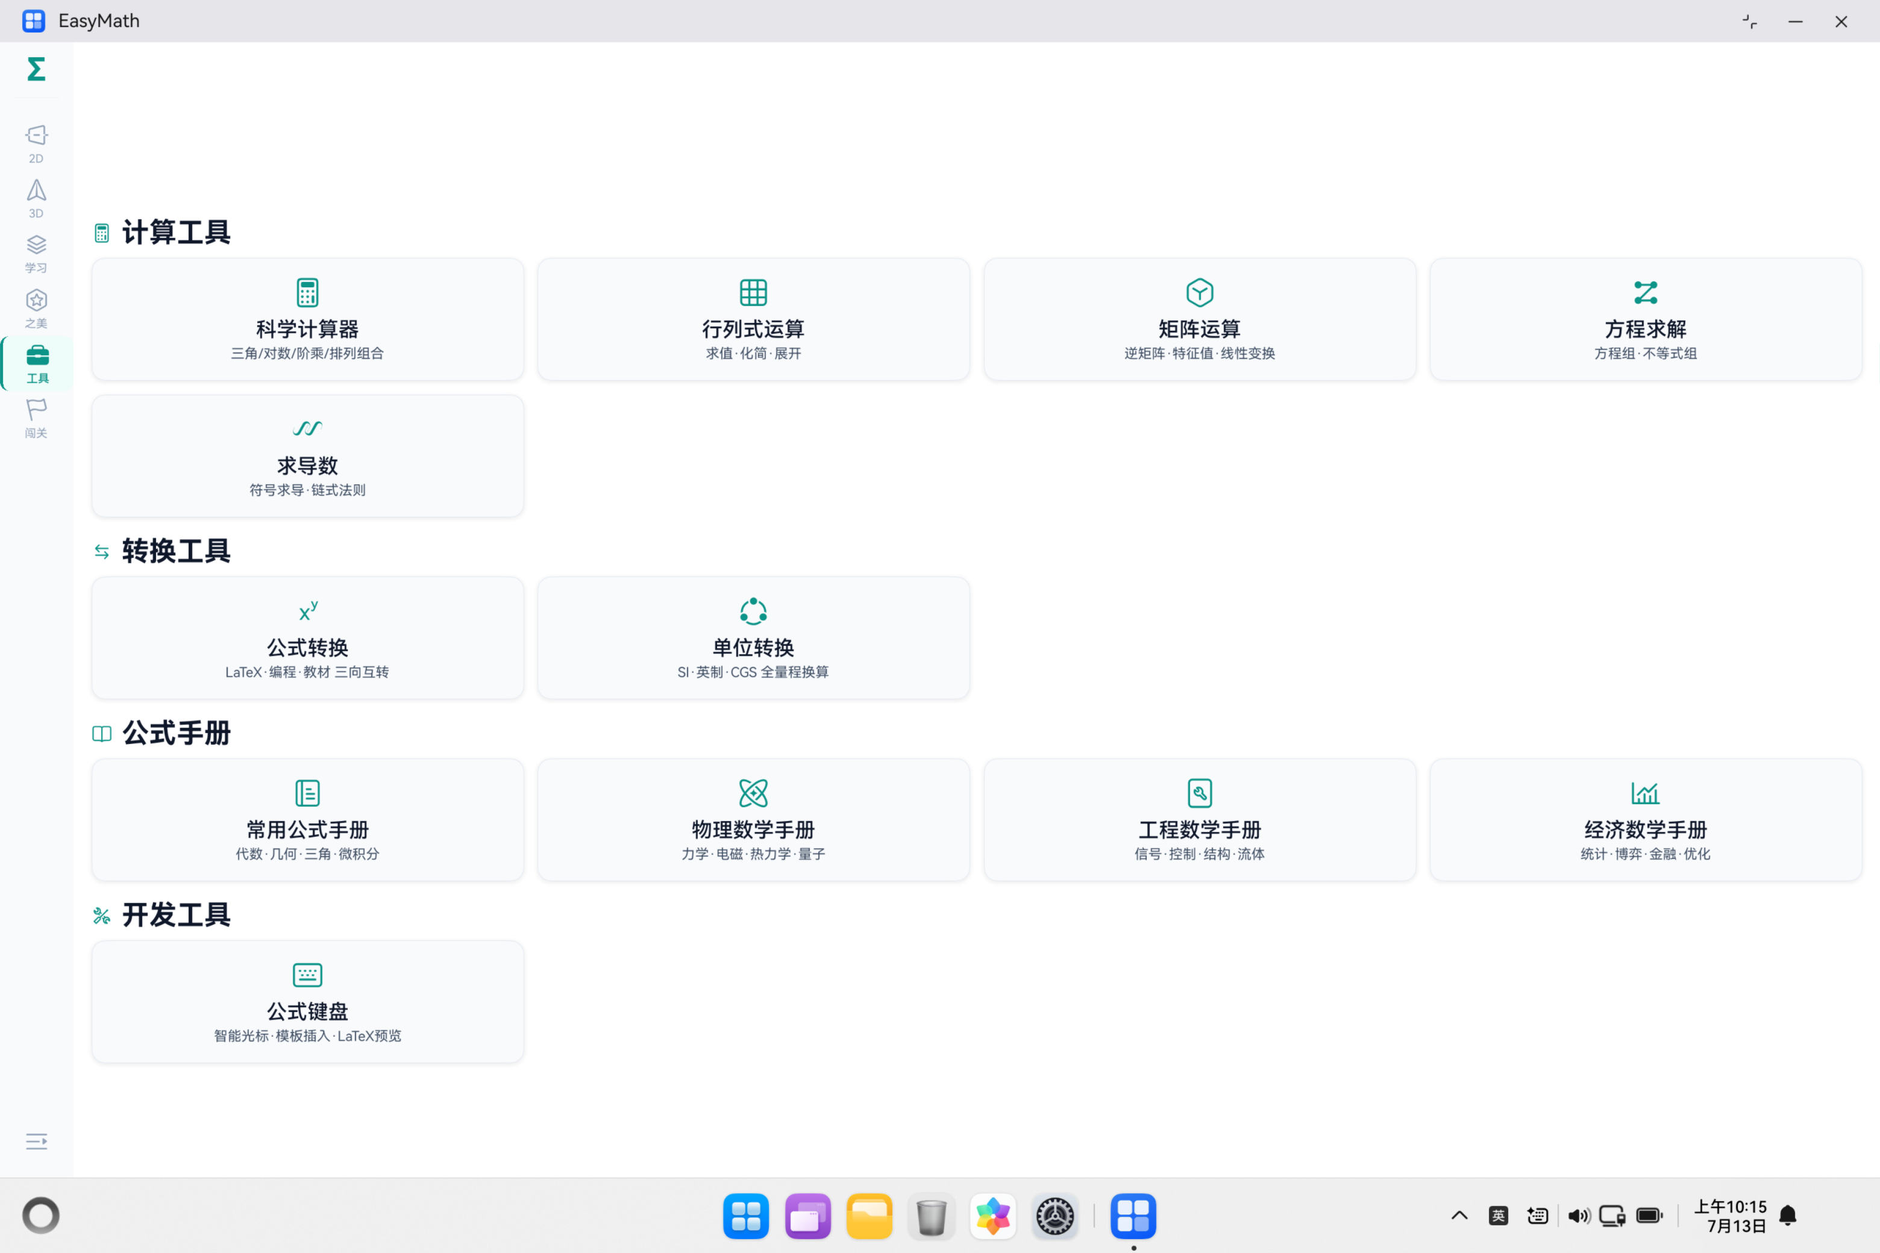1880x1253 pixels.
Task: Click the 三角/对数/阶乘/排列组合 subtitle text
Action: coord(308,353)
